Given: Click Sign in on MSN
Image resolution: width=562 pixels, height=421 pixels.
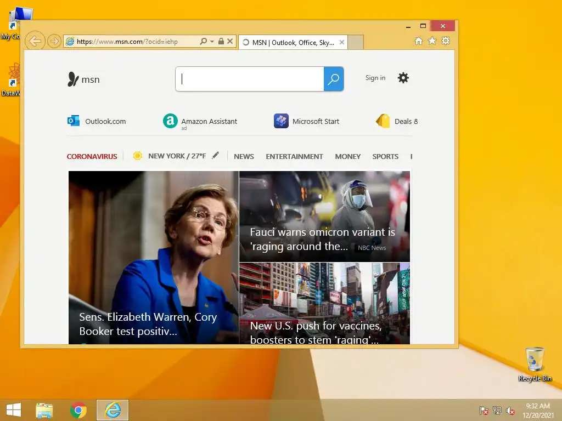Looking at the screenshot, I should [375, 78].
